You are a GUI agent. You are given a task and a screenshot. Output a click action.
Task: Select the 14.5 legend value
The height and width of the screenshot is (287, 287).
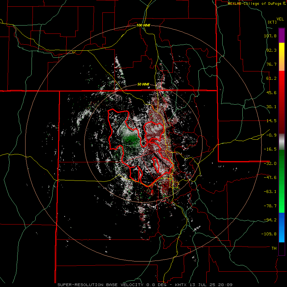tap(271, 121)
